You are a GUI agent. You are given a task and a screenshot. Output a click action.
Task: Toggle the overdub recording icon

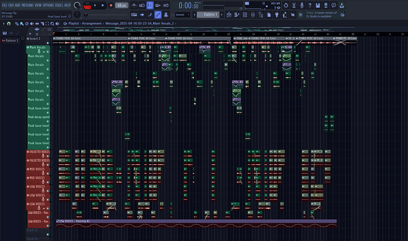point(158,5)
